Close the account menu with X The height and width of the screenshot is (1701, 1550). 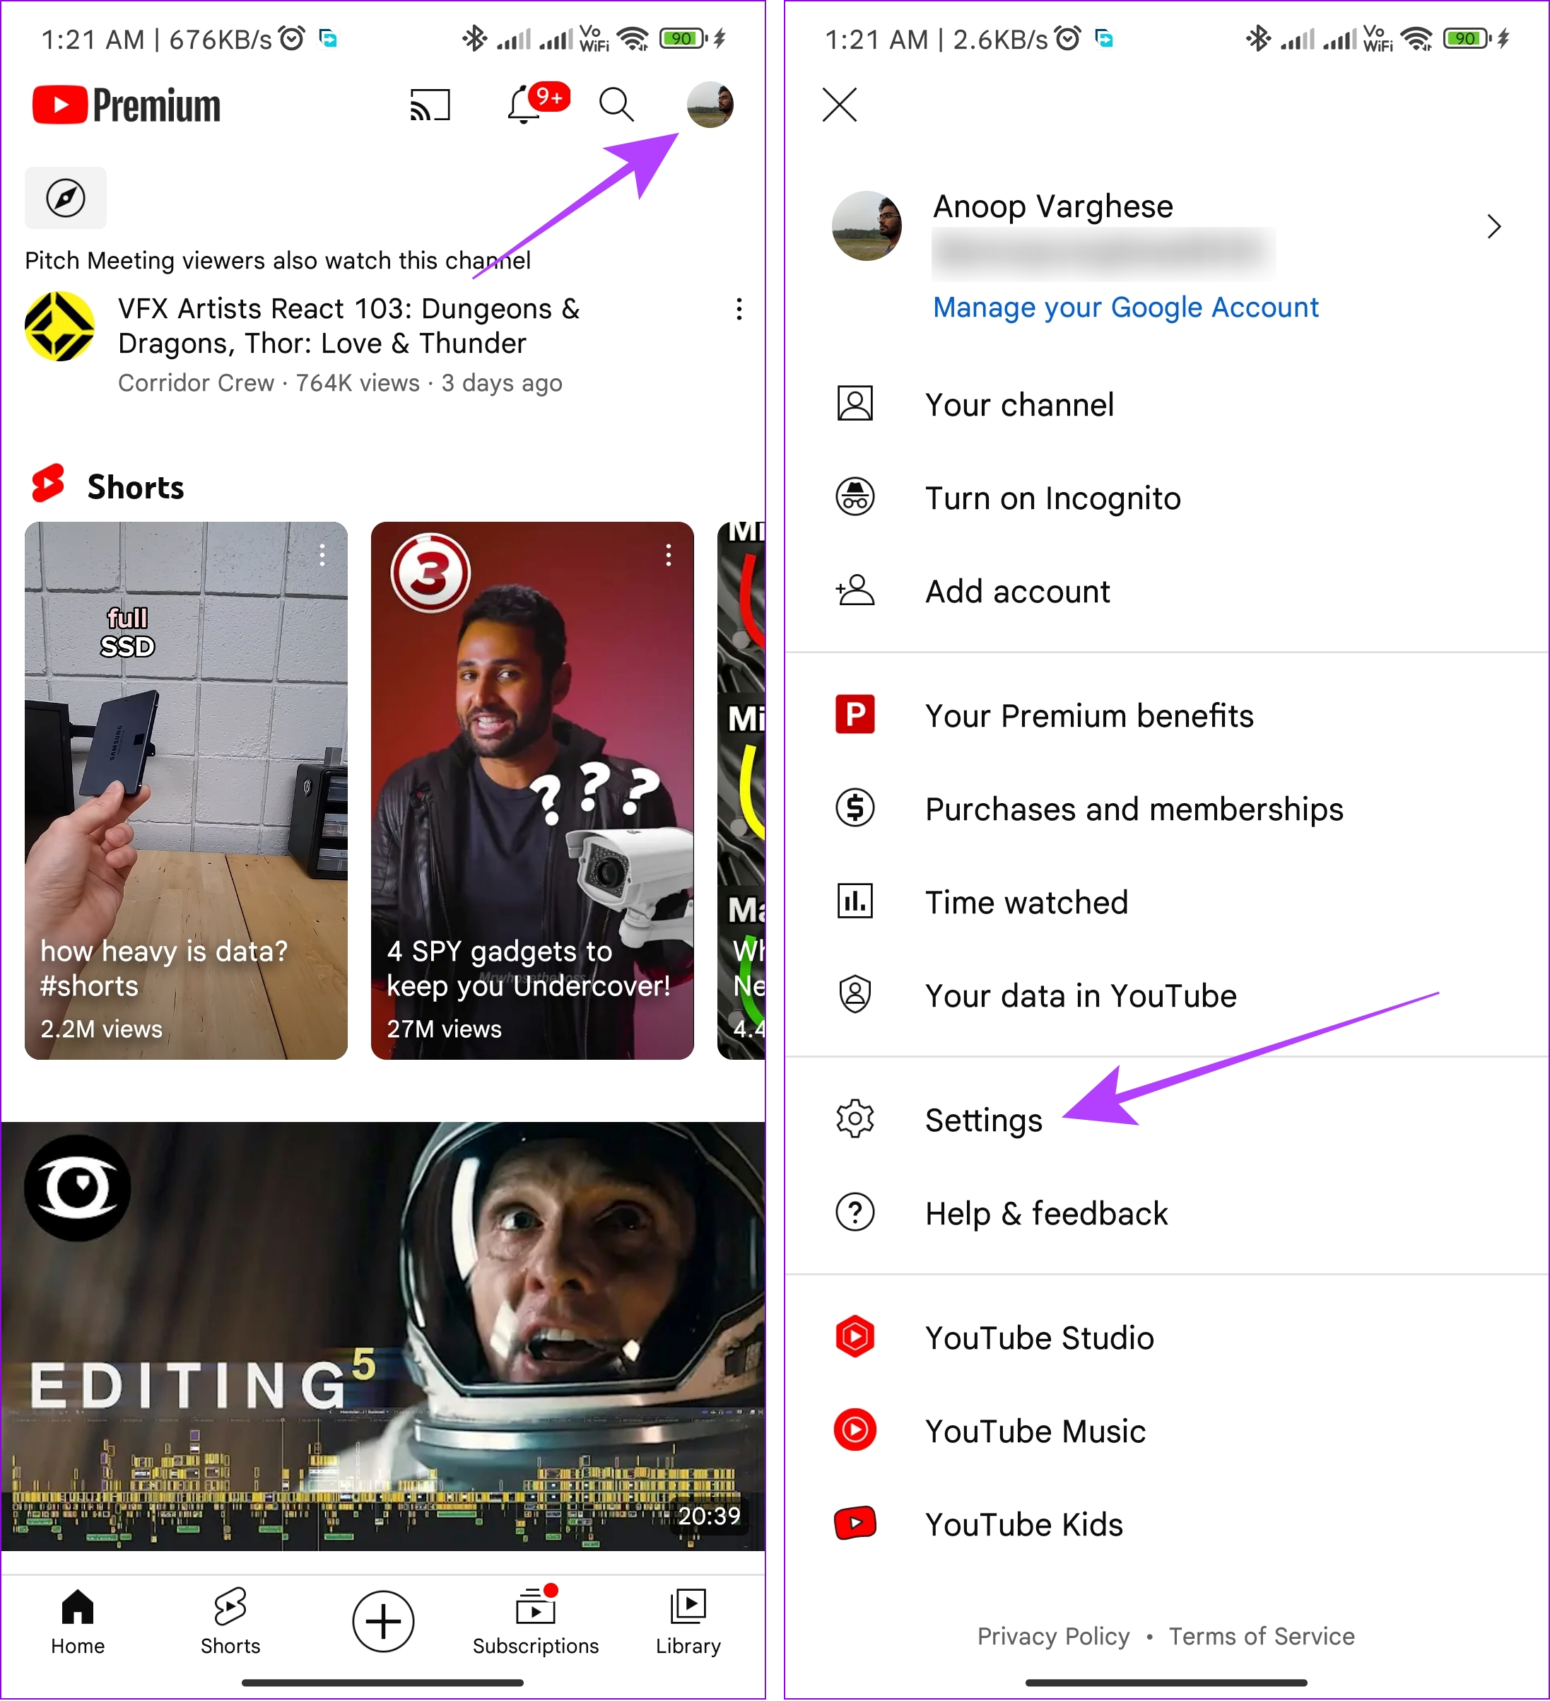pos(840,105)
